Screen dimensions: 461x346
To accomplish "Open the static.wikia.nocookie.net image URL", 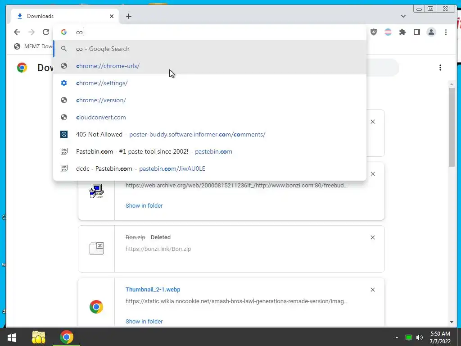I will [x=237, y=301].
